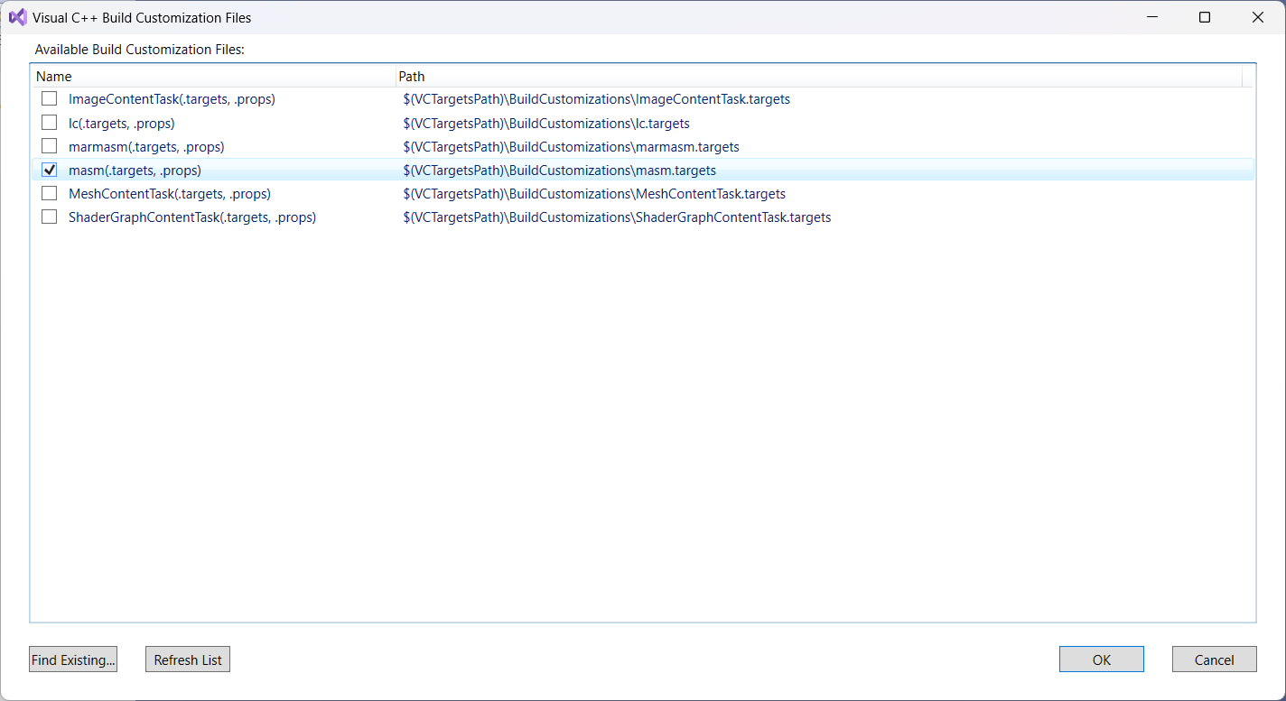
Task: Select the MeshContentTask row name
Action: click(169, 194)
